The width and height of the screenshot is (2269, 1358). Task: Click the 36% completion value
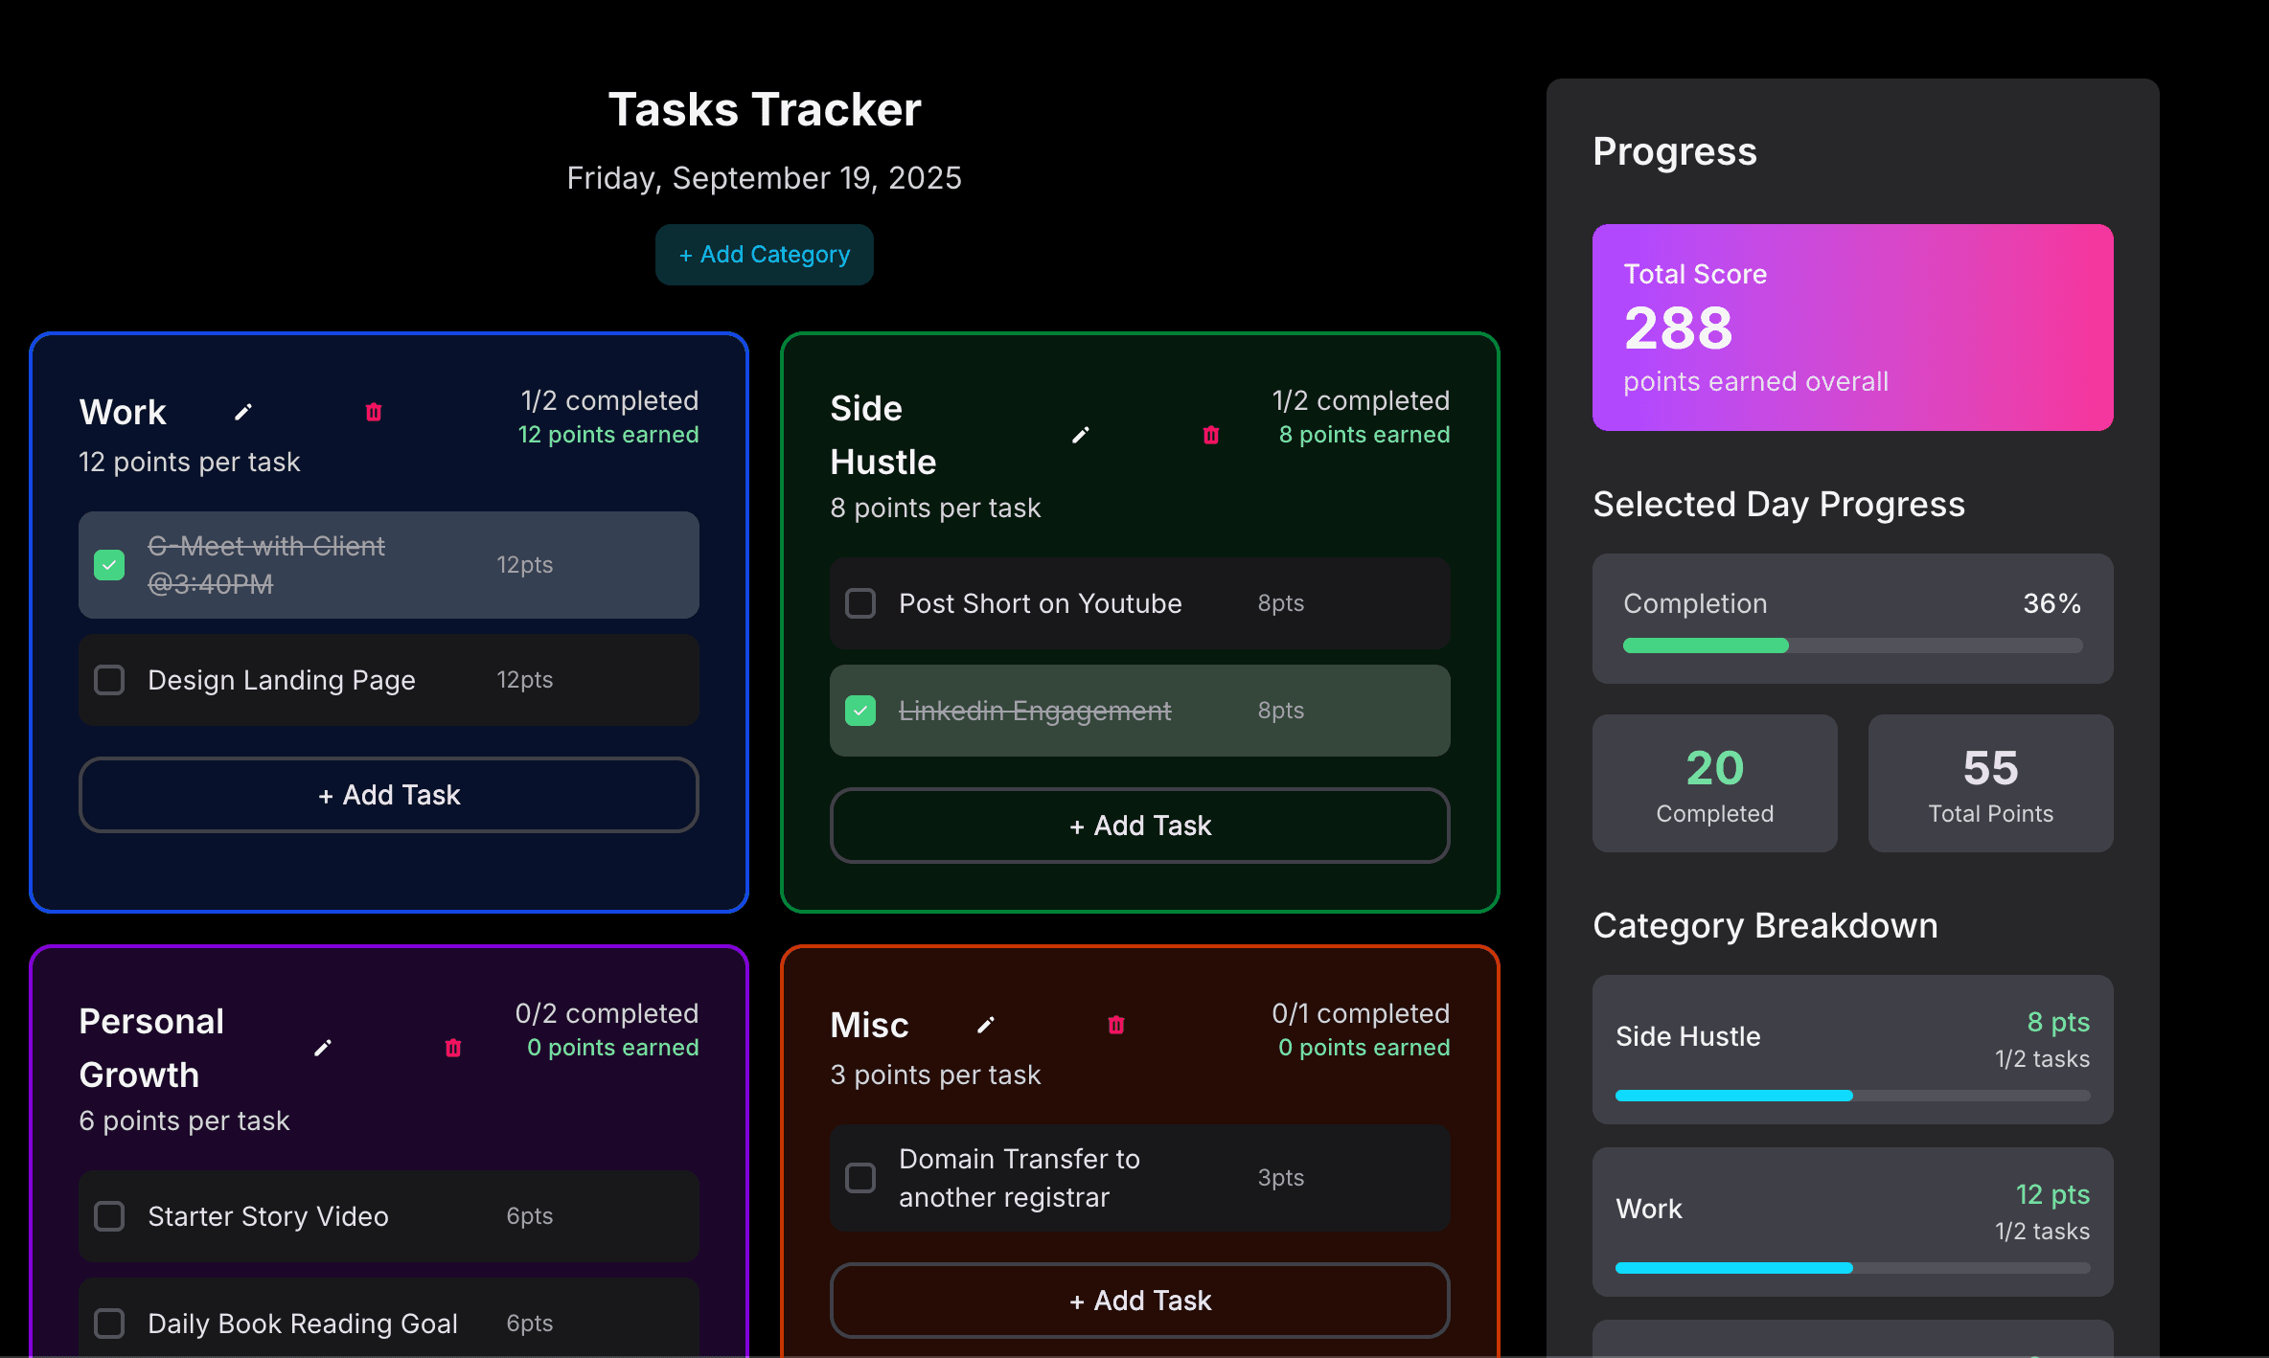[2052, 603]
